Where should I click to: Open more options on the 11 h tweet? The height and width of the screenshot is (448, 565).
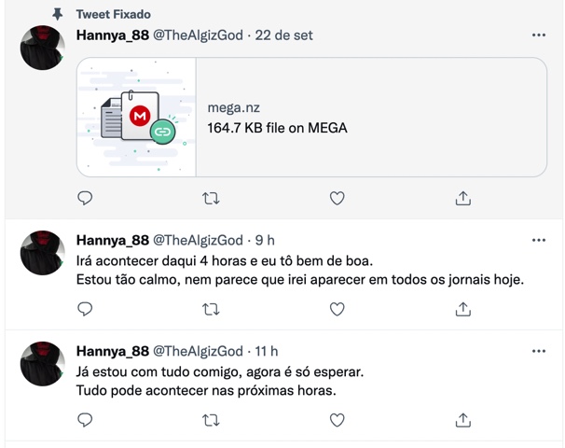coord(538,351)
